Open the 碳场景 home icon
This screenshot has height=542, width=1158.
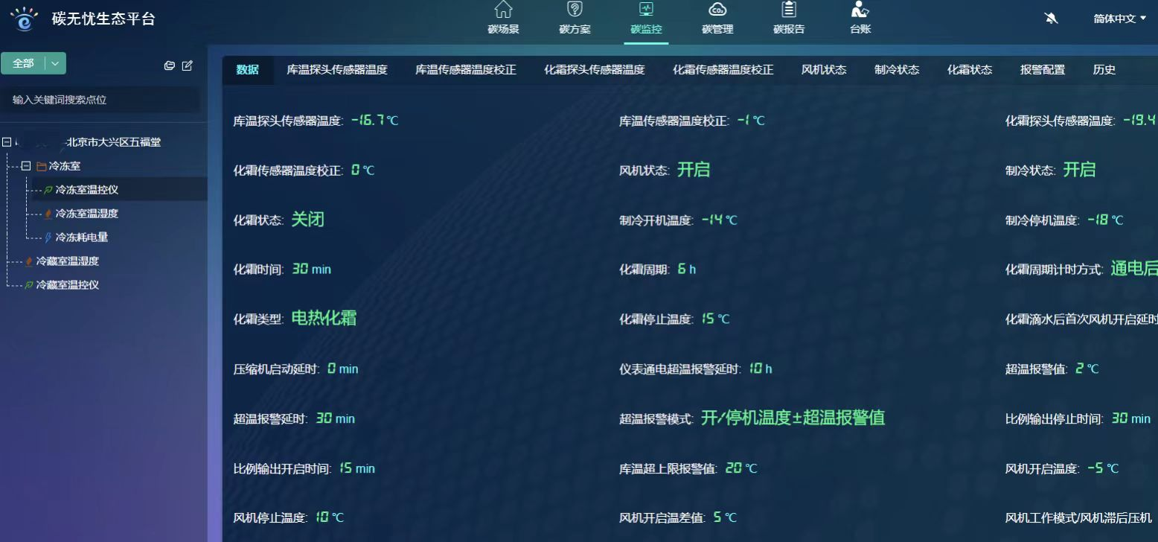click(x=503, y=10)
